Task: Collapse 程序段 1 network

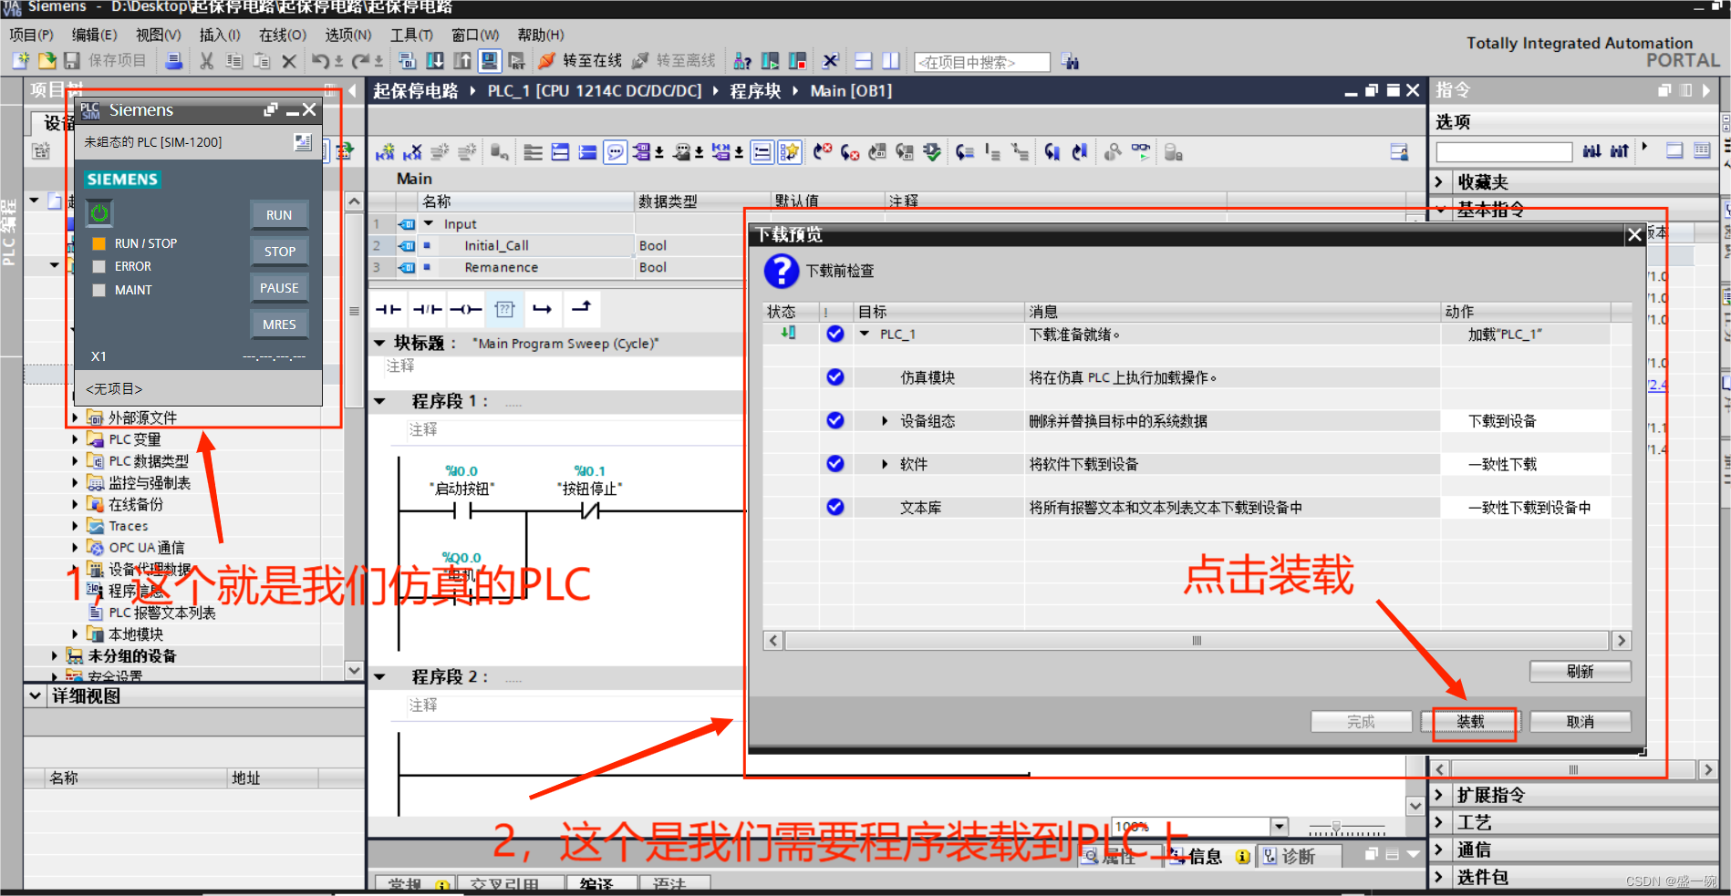Action: [x=380, y=401]
